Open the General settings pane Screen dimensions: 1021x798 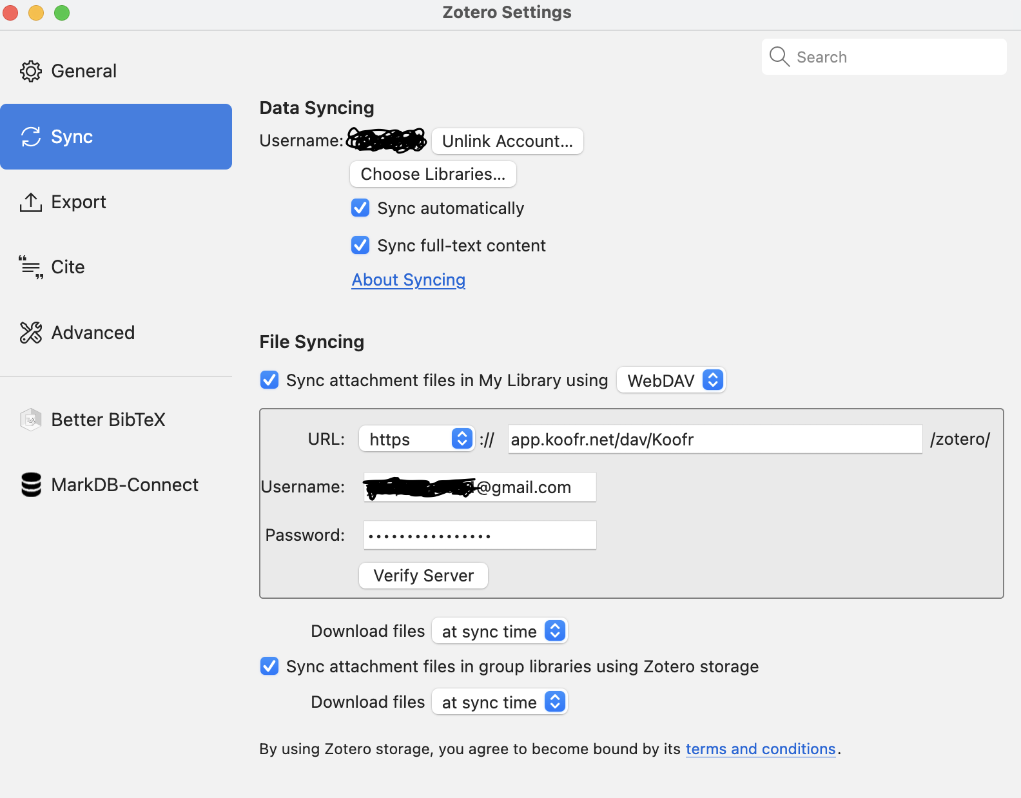[x=116, y=71]
